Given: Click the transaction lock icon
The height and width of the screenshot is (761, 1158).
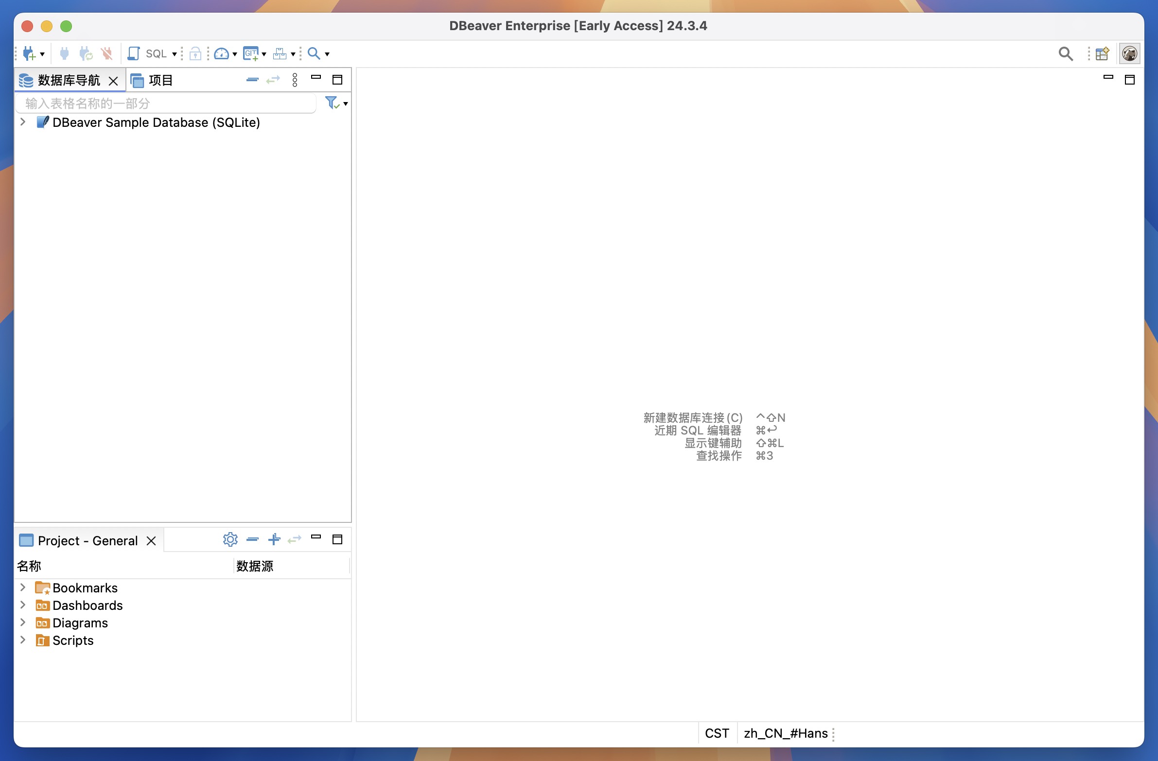Looking at the screenshot, I should 195,53.
